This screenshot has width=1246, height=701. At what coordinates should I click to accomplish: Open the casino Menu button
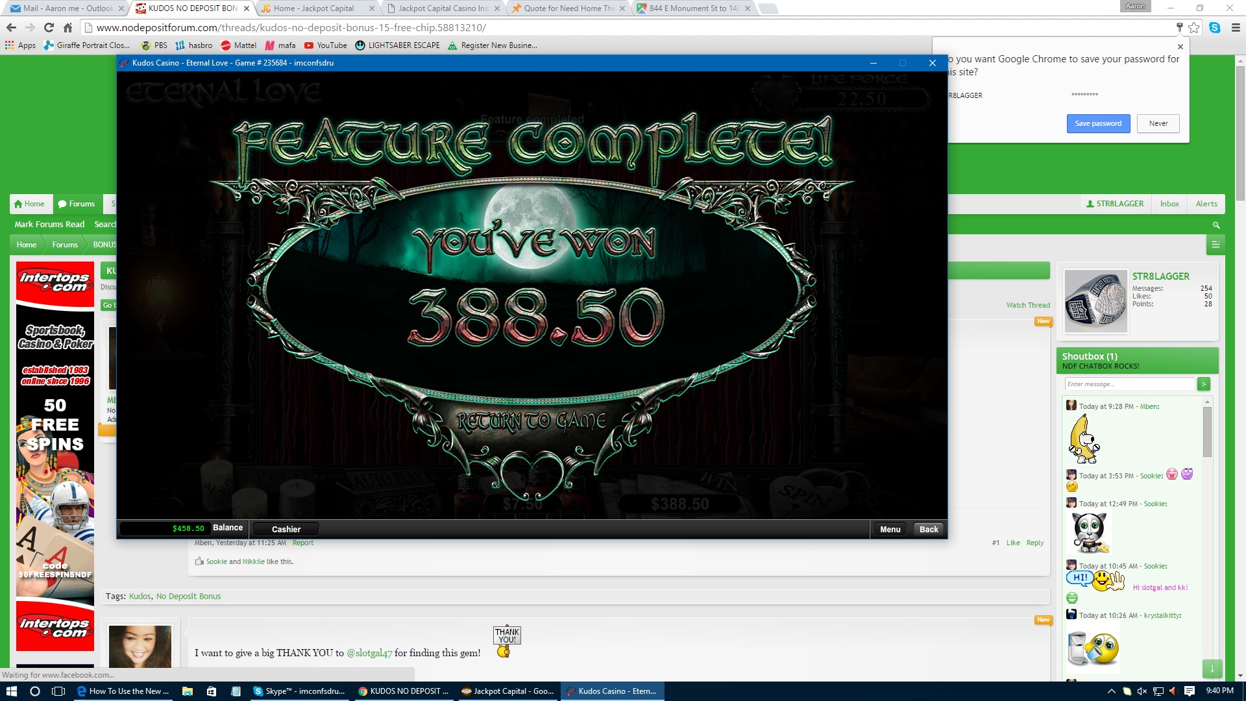[x=890, y=529]
